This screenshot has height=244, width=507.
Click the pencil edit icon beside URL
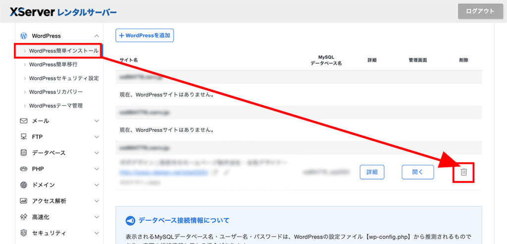(226, 173)
